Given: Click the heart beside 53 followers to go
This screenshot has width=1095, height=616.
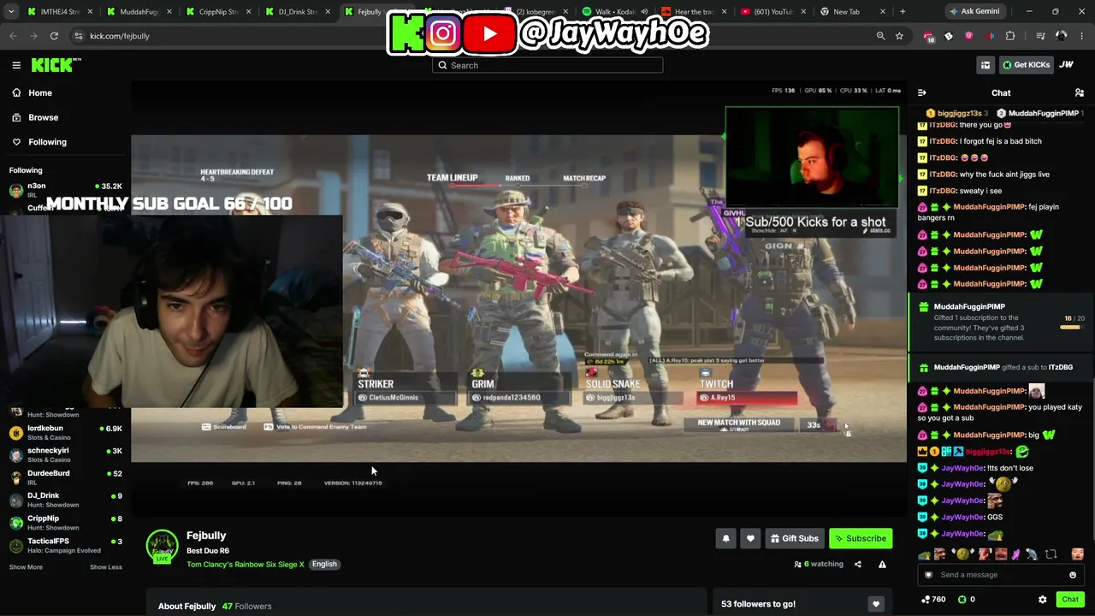Looking at the screenshot, I should point(875,604).
